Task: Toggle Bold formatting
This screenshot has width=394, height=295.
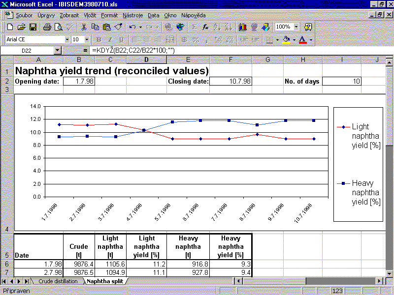Action: (98, 39)
